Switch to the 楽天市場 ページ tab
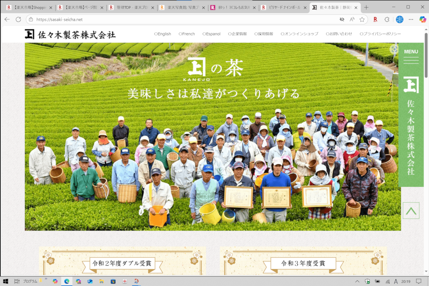The height and width of the screenshot is (286, 429). [80, 8]
